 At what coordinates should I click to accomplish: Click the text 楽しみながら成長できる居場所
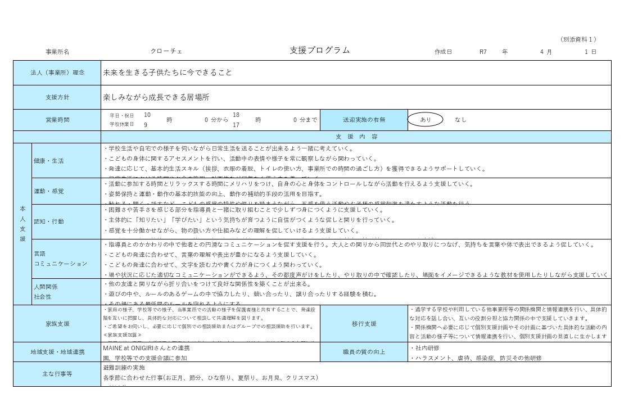156,97
